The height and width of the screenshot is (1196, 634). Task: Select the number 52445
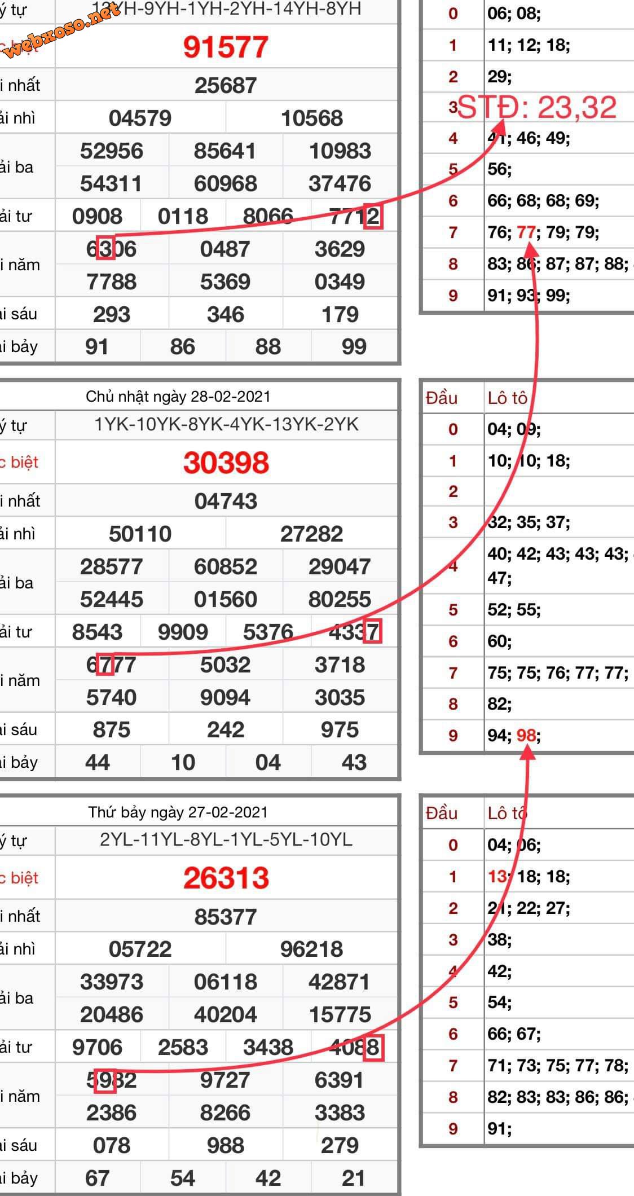(x=112, y=600)
